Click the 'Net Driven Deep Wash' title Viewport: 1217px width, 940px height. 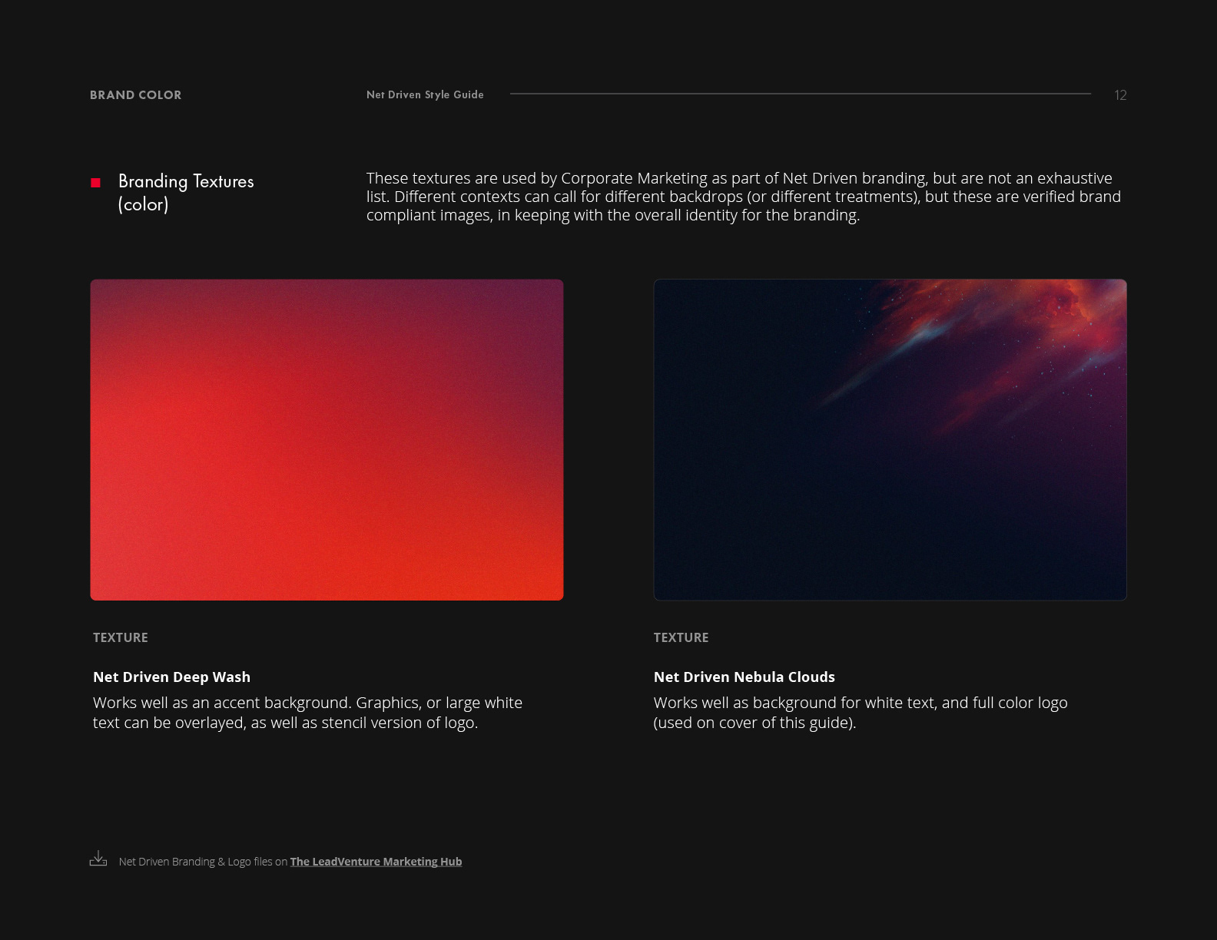171,677
